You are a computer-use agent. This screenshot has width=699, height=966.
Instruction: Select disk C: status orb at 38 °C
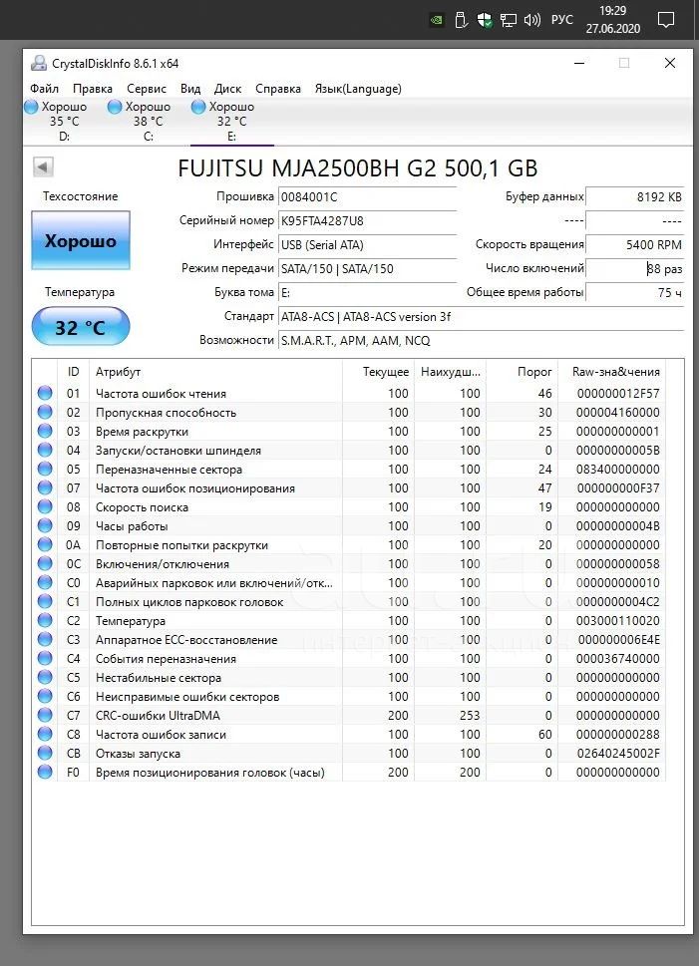tap(115, 107)
